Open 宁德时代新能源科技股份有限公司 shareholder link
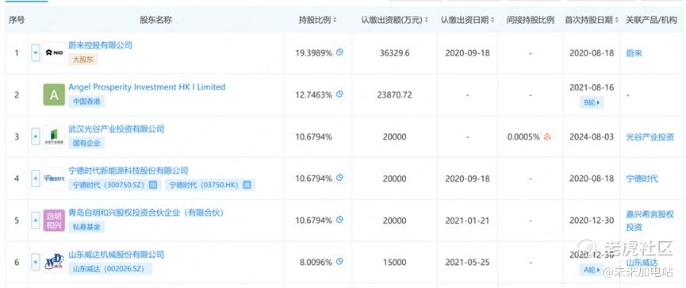686x288 pixels. (x=128, y=171)
